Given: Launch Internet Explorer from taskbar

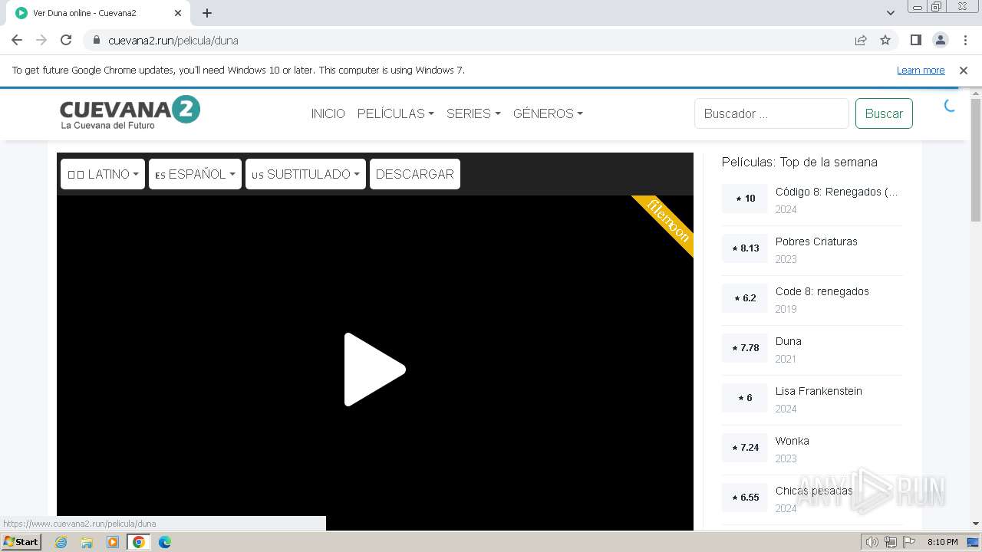Looking at the screenshot, I should 61,542.
